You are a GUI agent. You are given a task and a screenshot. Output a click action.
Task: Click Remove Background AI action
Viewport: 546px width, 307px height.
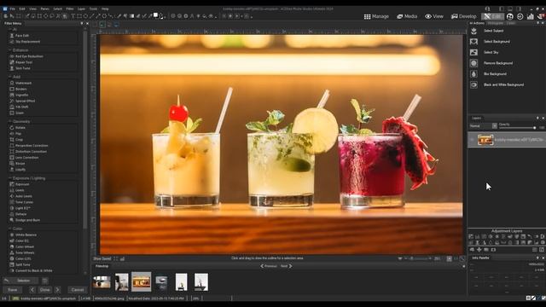point(498,63)
